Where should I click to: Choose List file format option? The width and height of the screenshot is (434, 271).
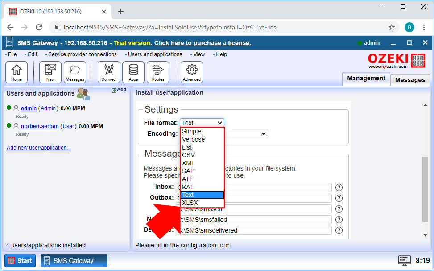coord(202,147)
